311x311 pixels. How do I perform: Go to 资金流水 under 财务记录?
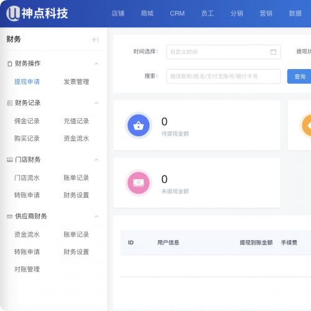[77, 138]
